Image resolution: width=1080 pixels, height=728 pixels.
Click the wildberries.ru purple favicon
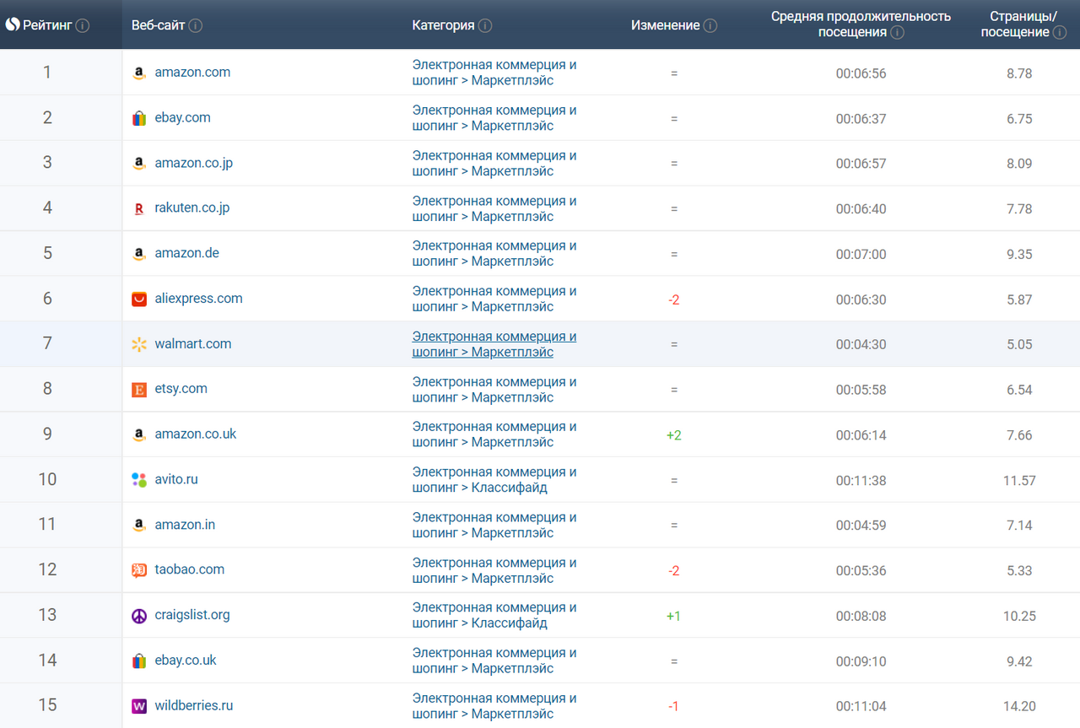pyautogui.click(x=139, y=706)
